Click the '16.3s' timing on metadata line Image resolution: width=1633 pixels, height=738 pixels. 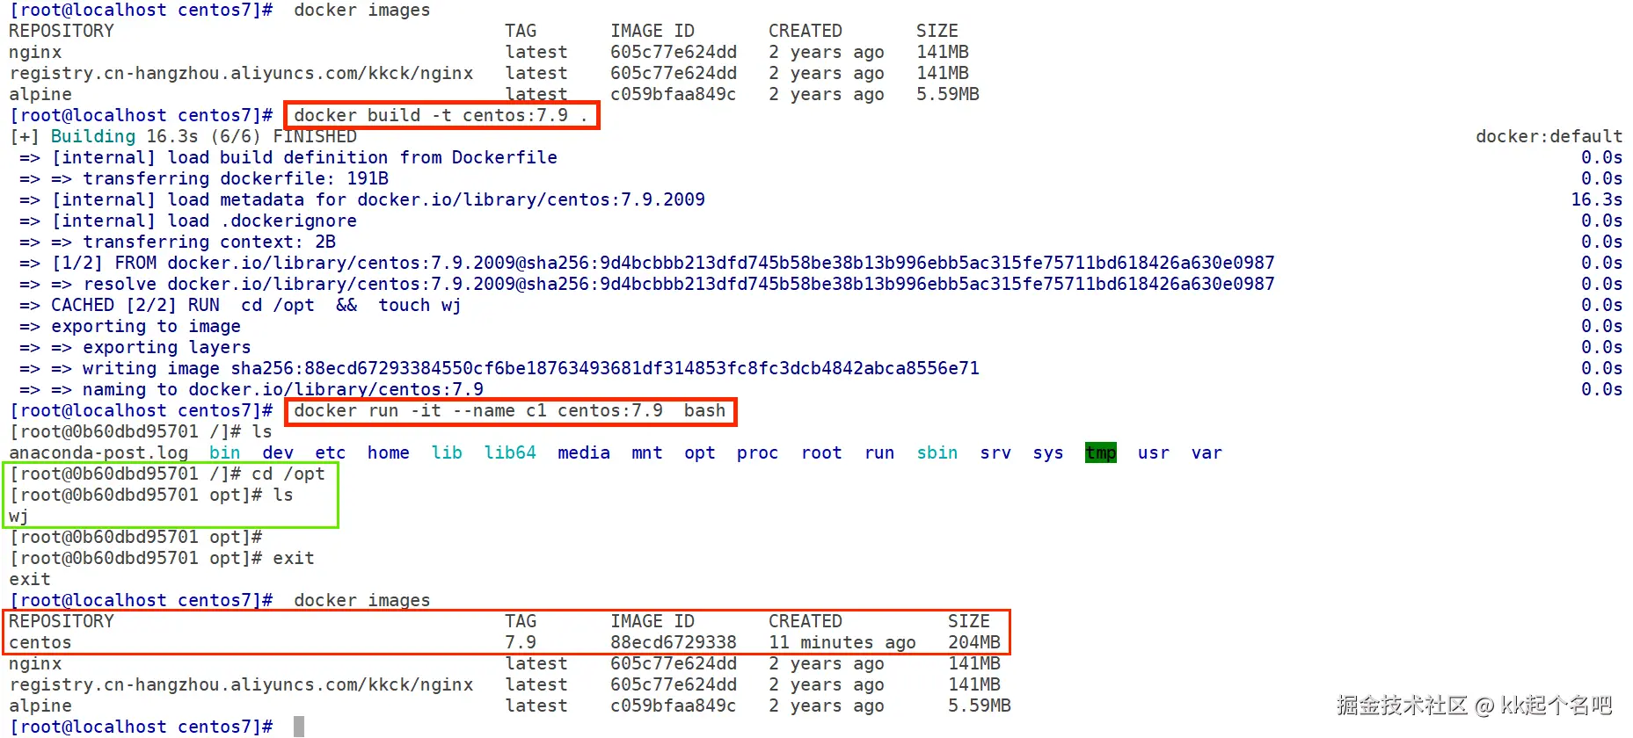(x=1597, y=199)
